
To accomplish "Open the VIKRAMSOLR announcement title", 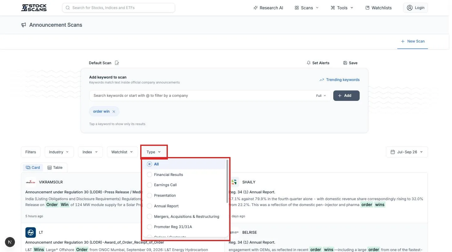I will 84,192.
